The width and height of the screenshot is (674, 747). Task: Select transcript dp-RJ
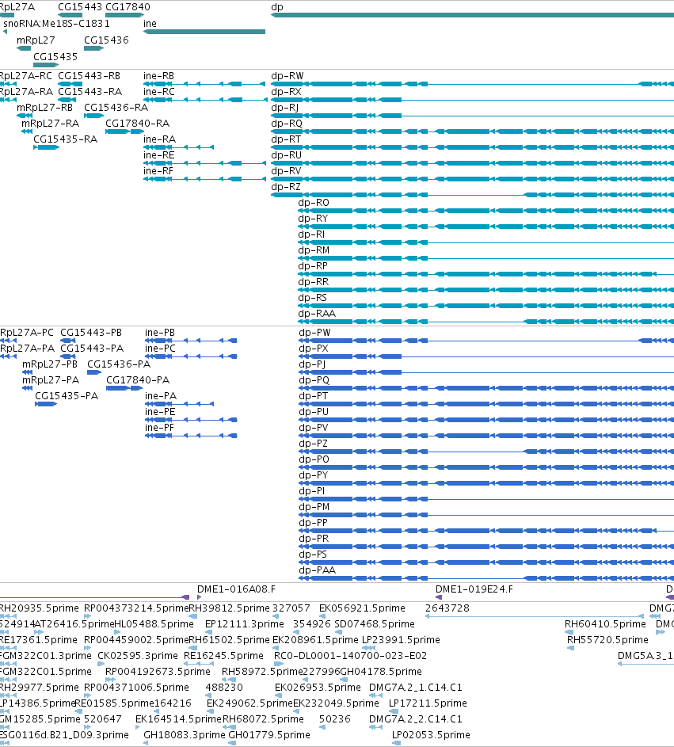472,116
